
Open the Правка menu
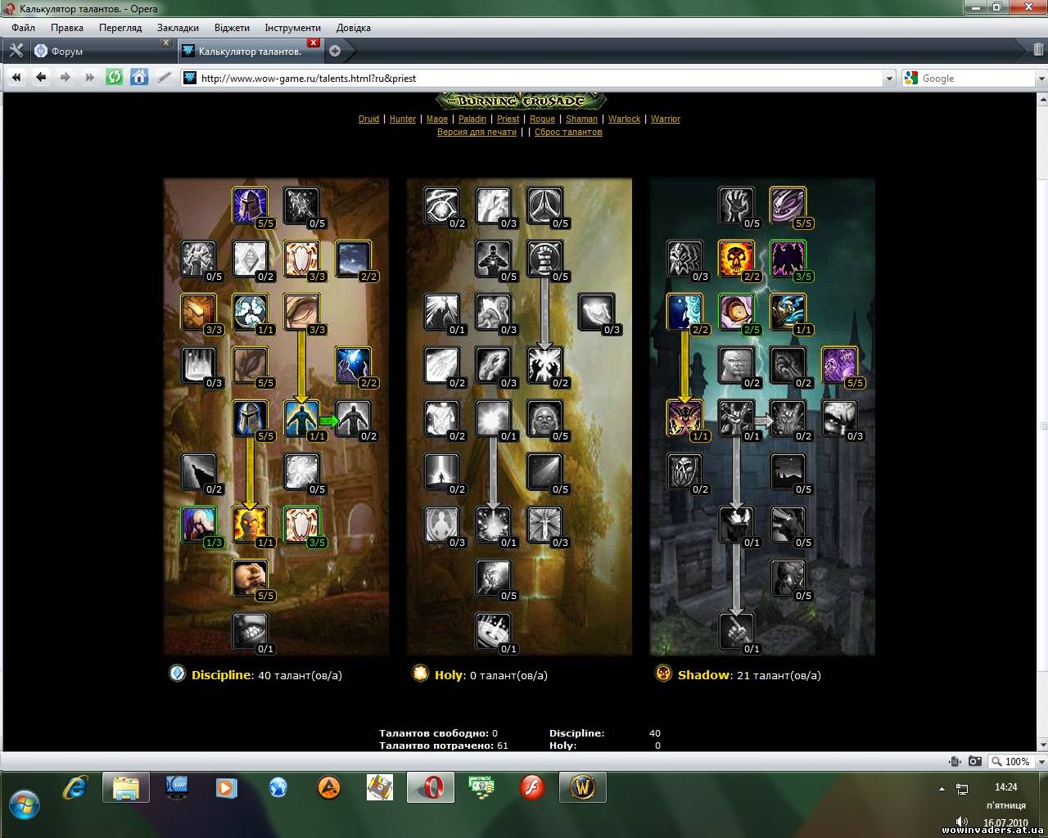66,27
